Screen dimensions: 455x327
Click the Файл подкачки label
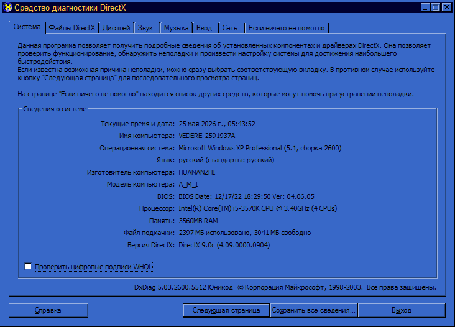pos(149,233)
